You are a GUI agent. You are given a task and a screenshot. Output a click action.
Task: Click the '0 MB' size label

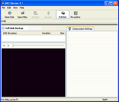click(4, 21)
